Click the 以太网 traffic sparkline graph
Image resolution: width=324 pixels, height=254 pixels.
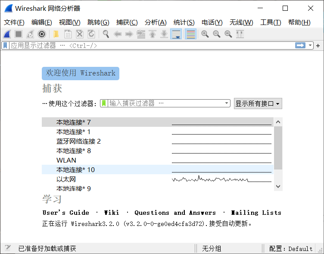(221, 179)
